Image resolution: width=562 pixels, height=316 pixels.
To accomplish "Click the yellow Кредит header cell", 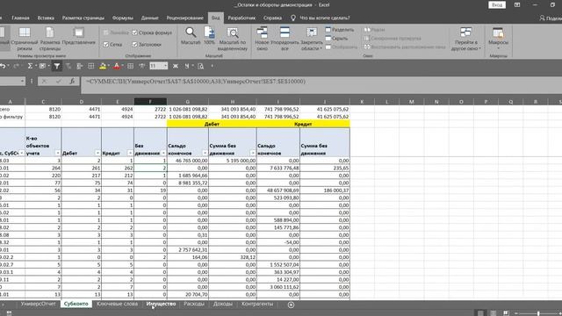I will tap(303, 124).
